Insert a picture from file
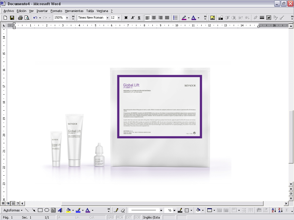This screenshot has width=294, height=220. click(x=212, y=18)
